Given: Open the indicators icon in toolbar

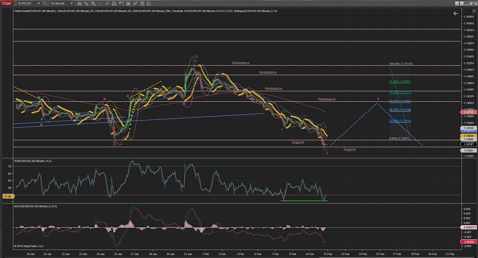Looking at the screenshot, I should (x=129, y=3).
